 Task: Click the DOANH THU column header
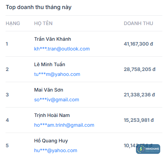point(138,23)
